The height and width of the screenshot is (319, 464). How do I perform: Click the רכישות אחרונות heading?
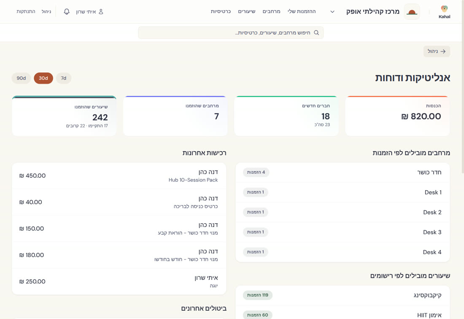pyautogui.click(x=204, y=153)
